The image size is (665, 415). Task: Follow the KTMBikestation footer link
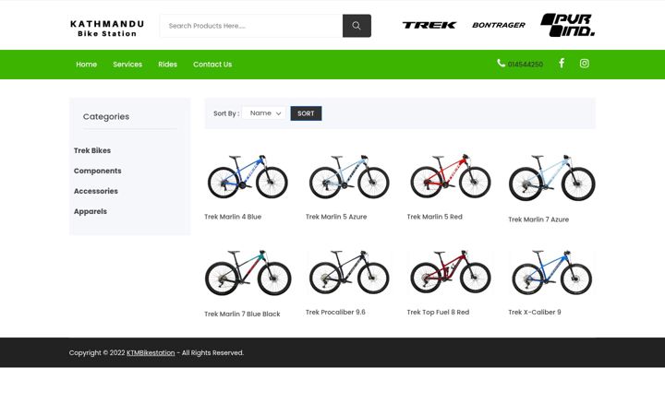[x=151, y=352]
